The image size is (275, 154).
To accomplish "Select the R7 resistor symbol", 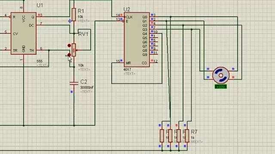I will (187, 136).
